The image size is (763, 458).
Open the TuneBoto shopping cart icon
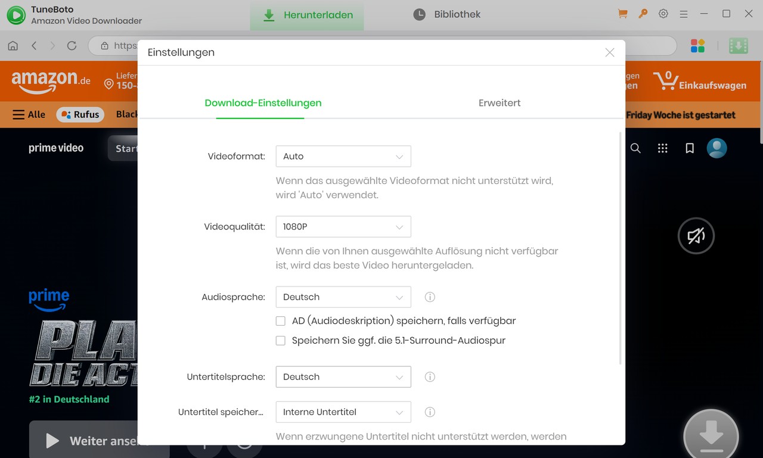coord(622,13)
